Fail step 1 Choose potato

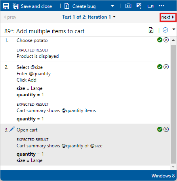(166, 40)
